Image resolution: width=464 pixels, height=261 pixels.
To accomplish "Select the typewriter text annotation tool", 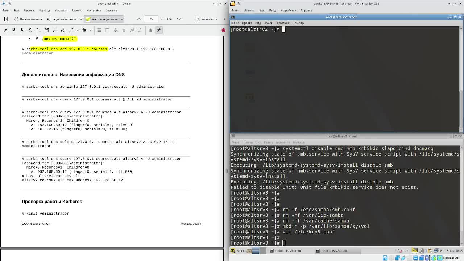I will point(38,30).
